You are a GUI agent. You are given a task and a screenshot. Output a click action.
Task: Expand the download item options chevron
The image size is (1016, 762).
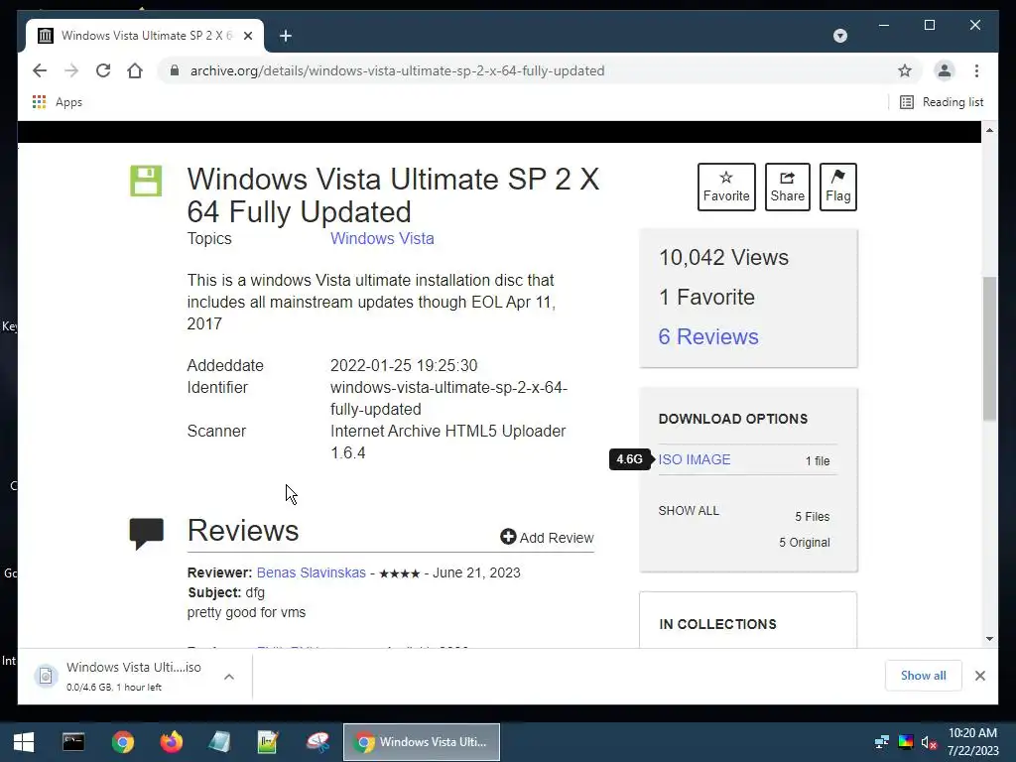pos(229,677)
